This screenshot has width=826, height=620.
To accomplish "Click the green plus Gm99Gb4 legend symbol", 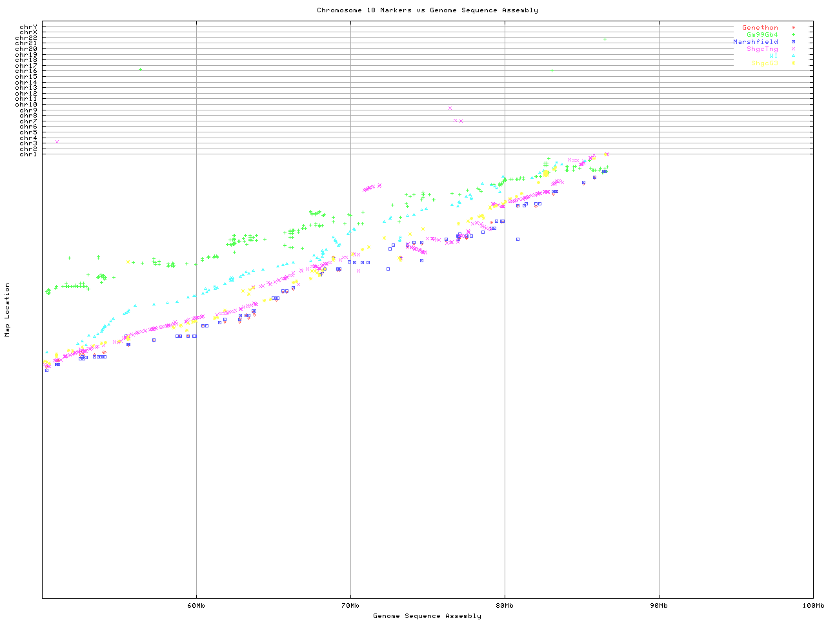I will 792,35.
